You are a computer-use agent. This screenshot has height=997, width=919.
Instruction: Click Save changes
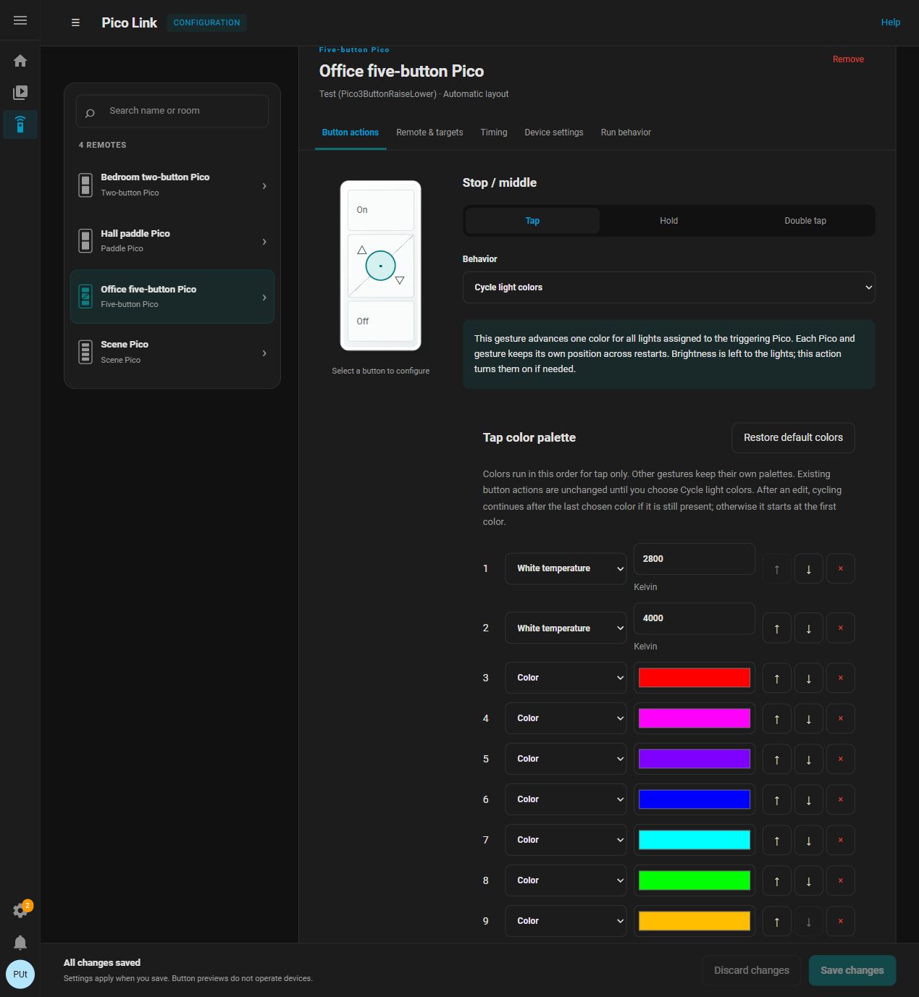point(852,970)
